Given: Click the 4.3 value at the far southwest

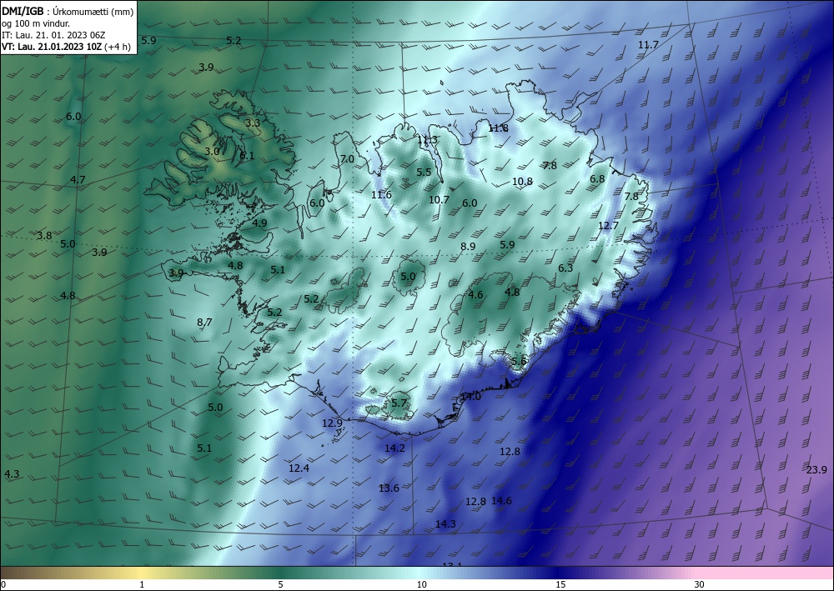Looking at the screenshot, I should pos(12,474).
